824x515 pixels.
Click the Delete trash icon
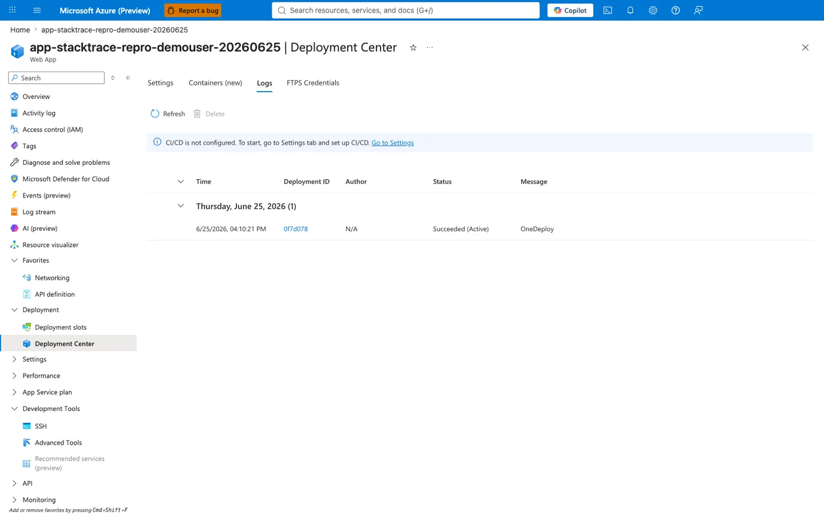[197, 114]
